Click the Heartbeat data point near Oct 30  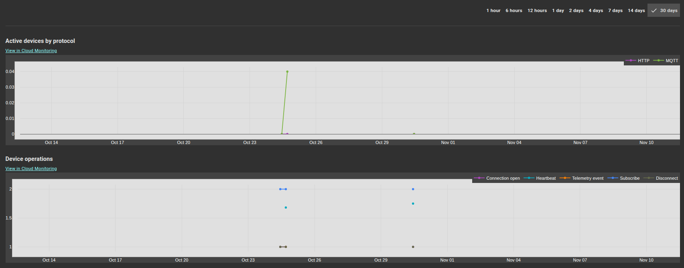tap(413, 203)
